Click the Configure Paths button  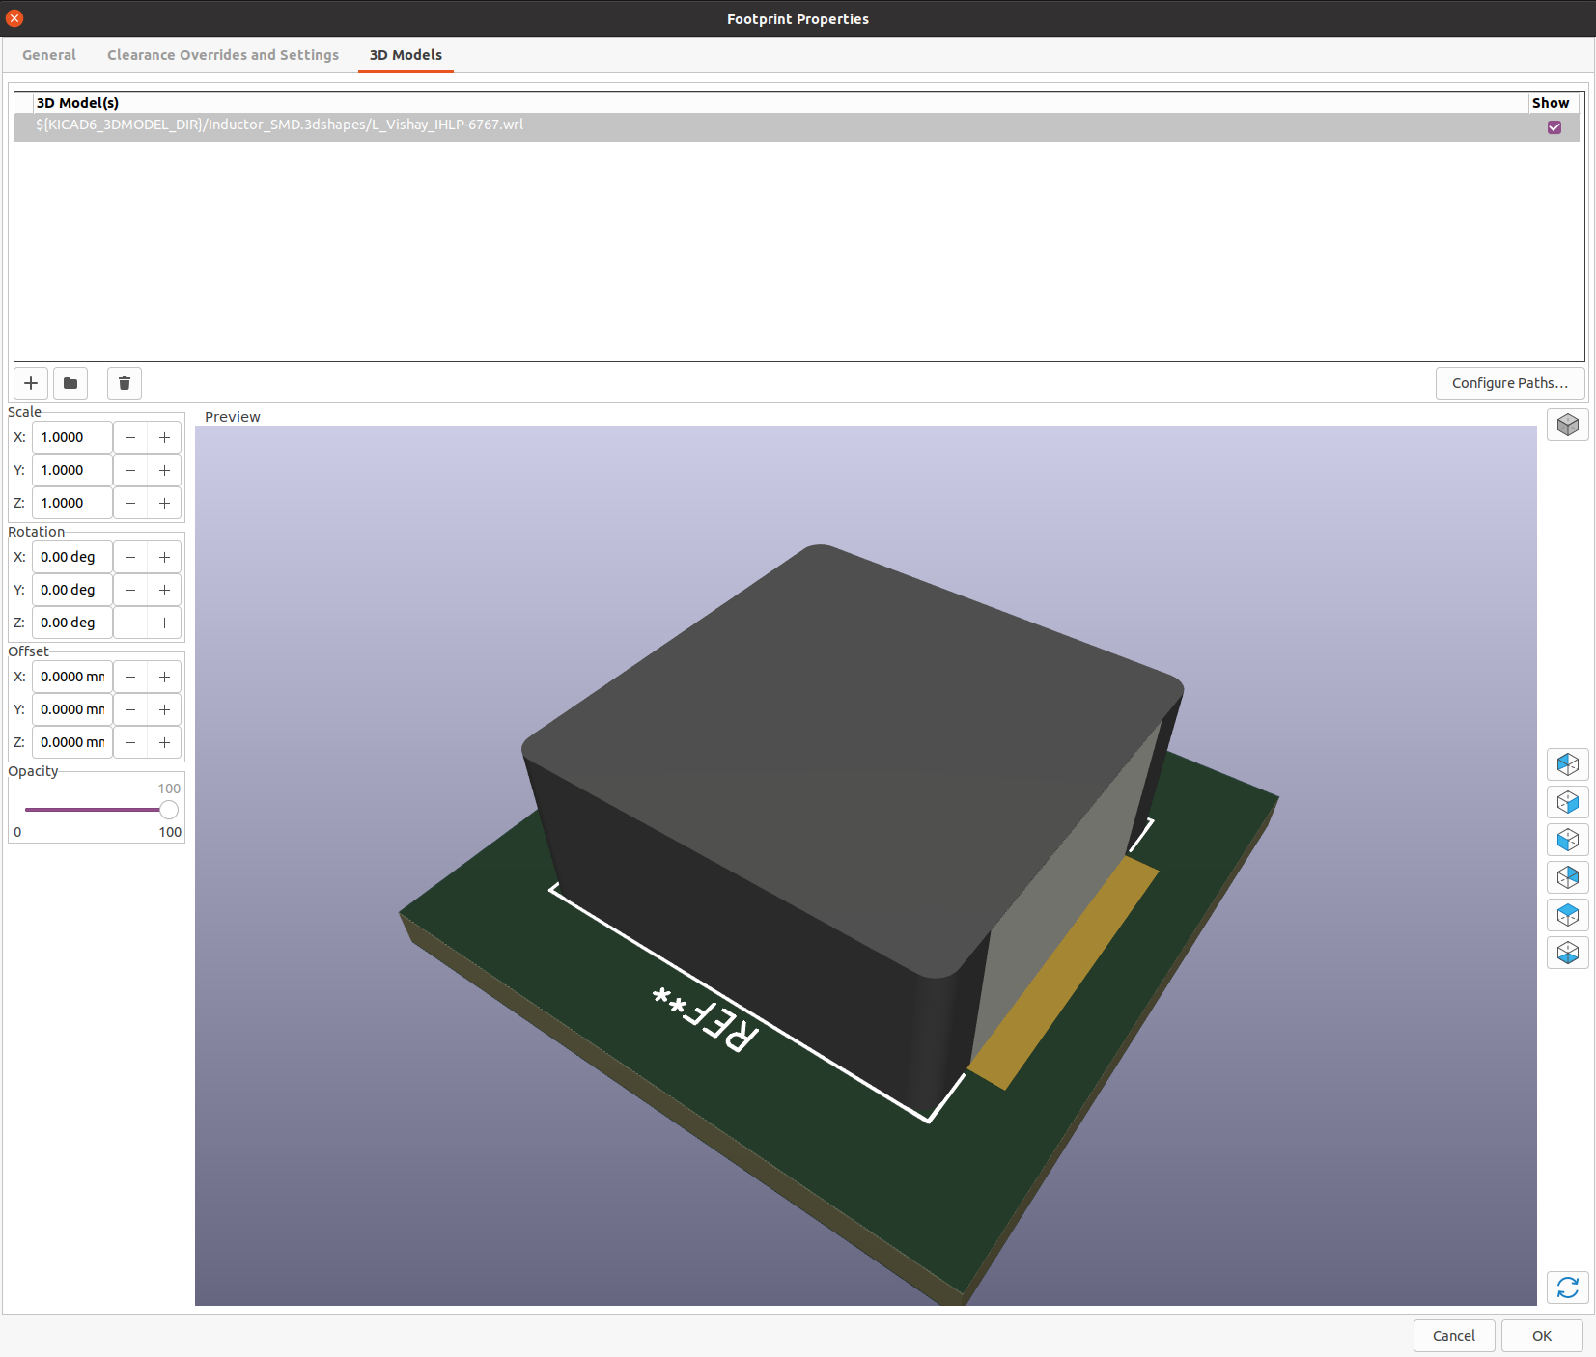1509,383
